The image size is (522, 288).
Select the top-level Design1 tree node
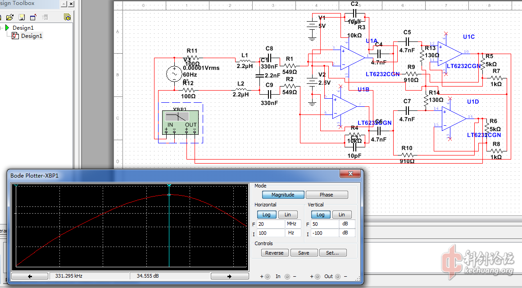23,27
